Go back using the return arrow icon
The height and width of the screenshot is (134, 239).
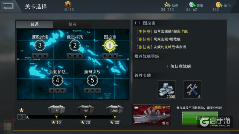[x=8, y=6]
